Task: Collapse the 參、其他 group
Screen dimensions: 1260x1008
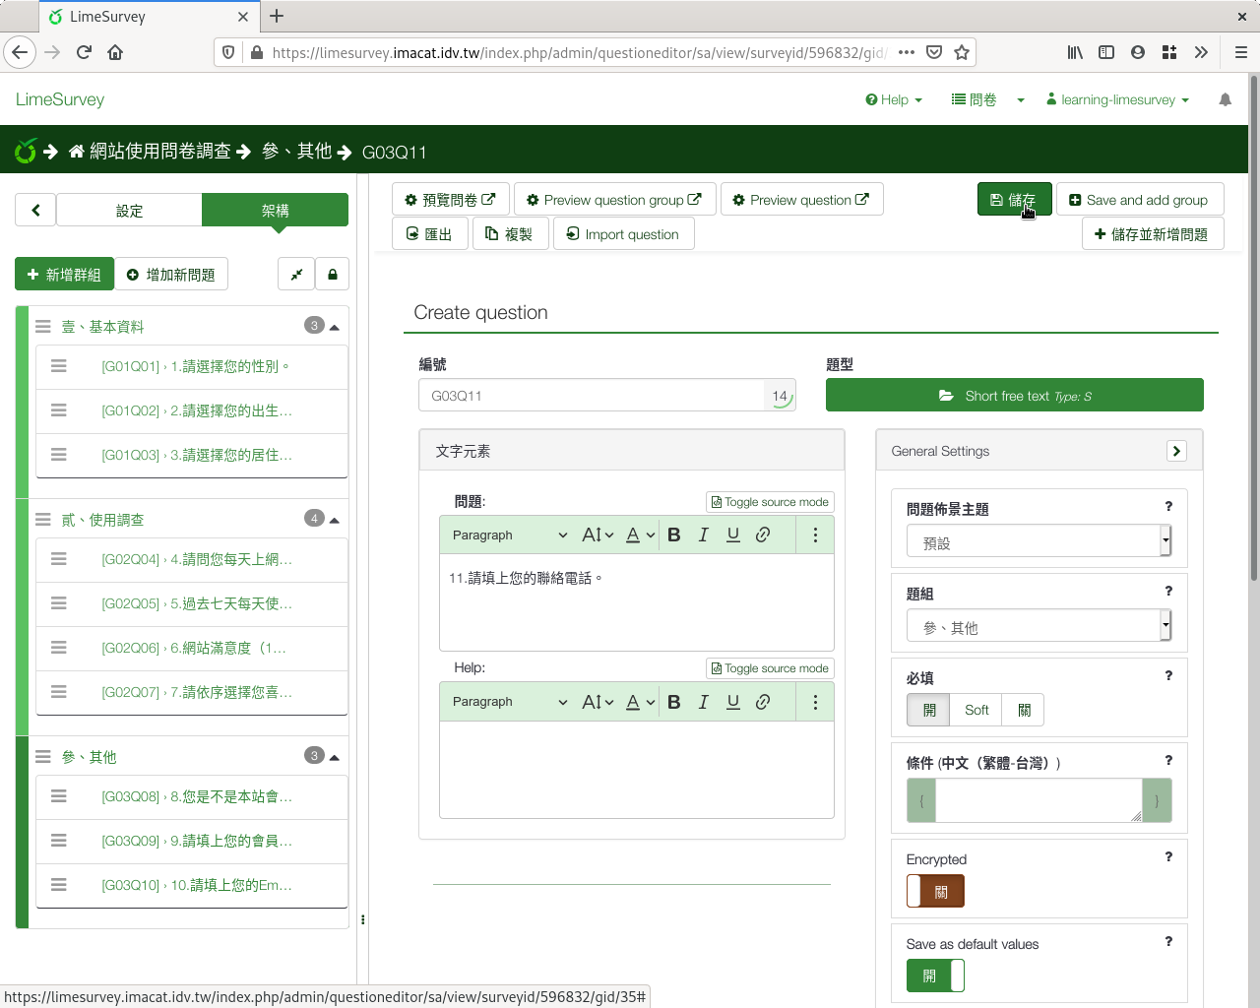Action: [x=335, y=757]
